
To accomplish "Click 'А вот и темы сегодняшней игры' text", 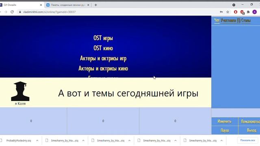I will [128, 93].
